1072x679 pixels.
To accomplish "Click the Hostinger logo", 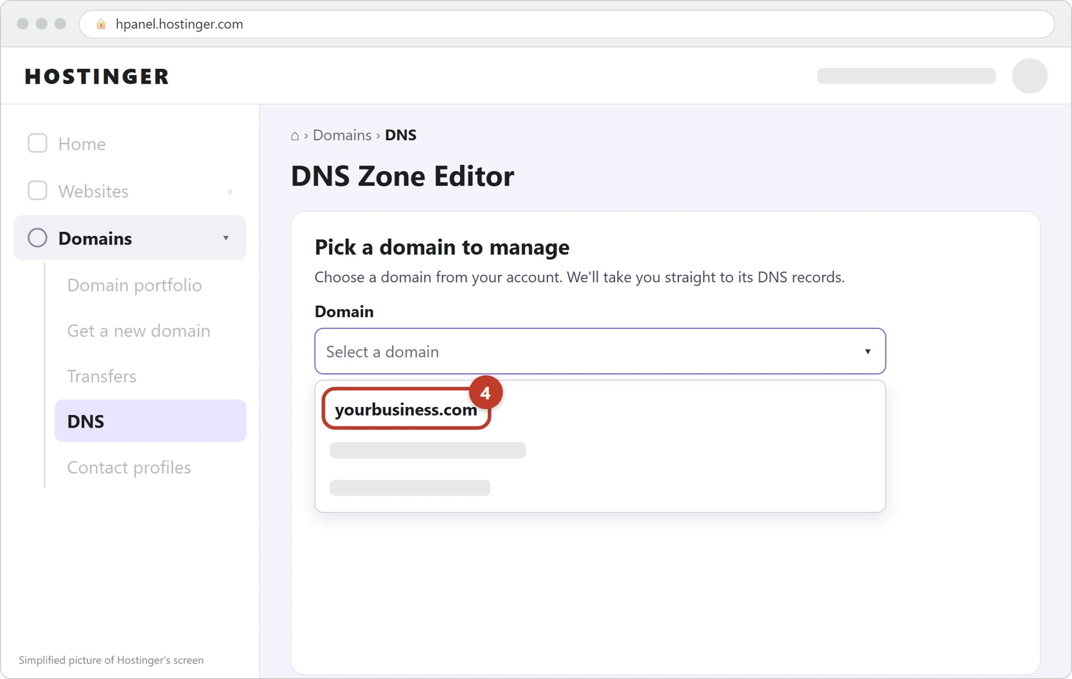I will 97,76.
